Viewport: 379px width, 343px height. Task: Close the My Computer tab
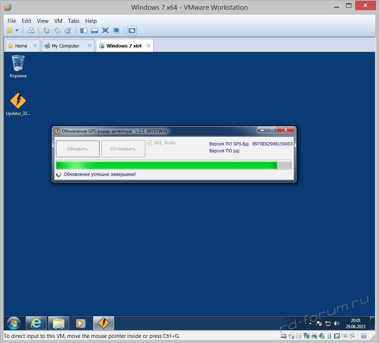(89, 46)
